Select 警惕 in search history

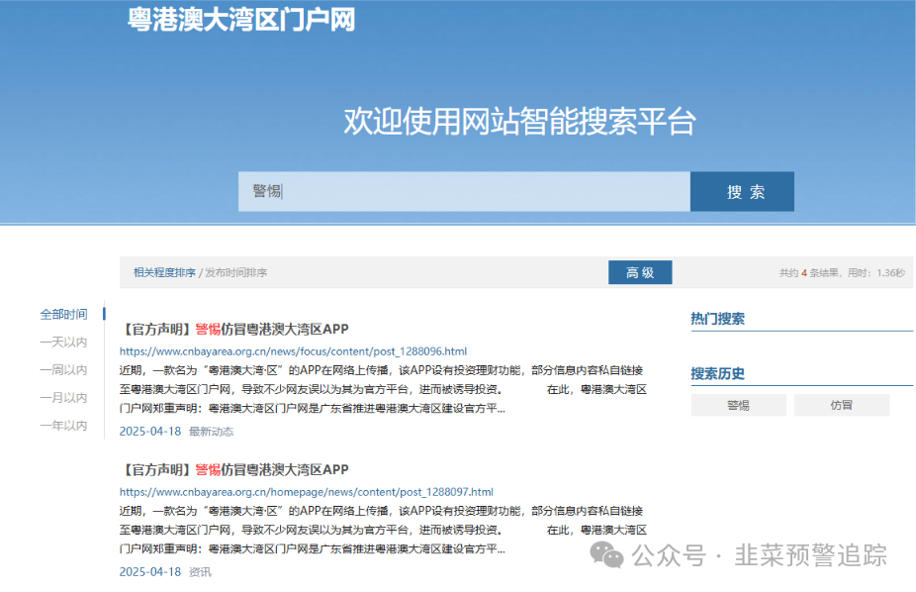tap(738, 405)
